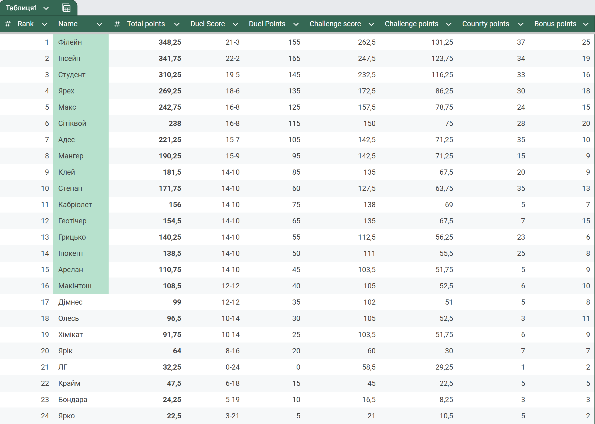Open the table calculator icon tab
Screen dimensions: 595x424
point(66,8)
